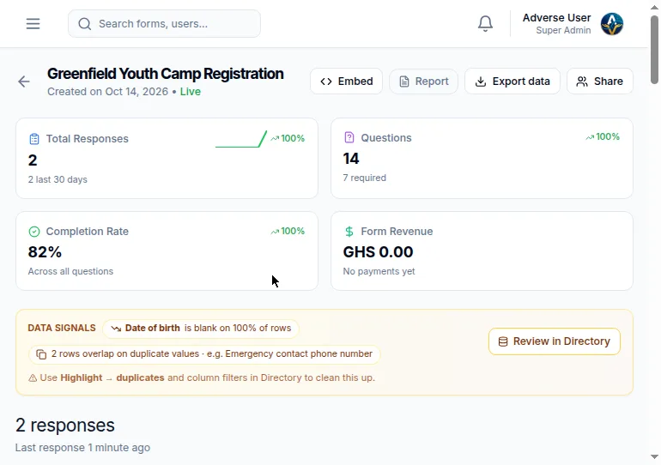The width and height of the screenshot is (661, 465).
Task: Click the Completion Rate checkmark icon
Action: (34, 232)
